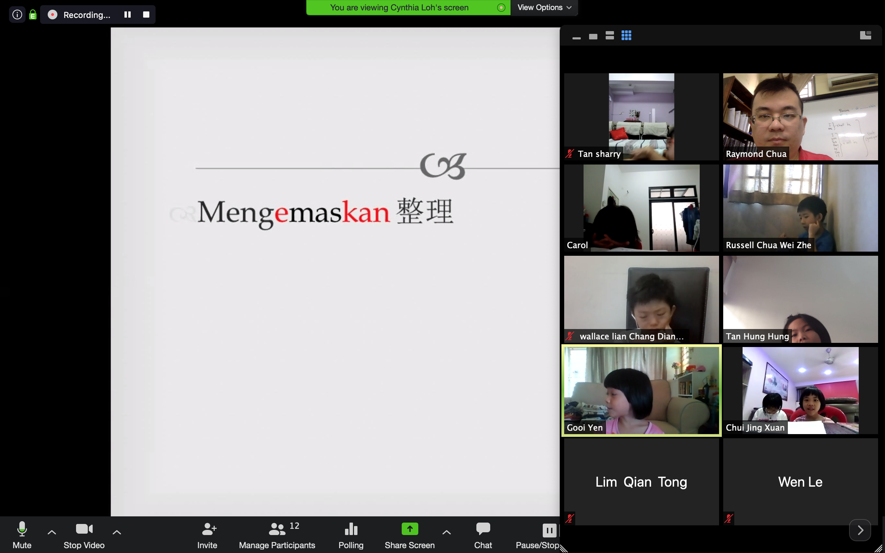Open the meeting information icon
This screenshot has width=885, height=553.
coord(17,15)
